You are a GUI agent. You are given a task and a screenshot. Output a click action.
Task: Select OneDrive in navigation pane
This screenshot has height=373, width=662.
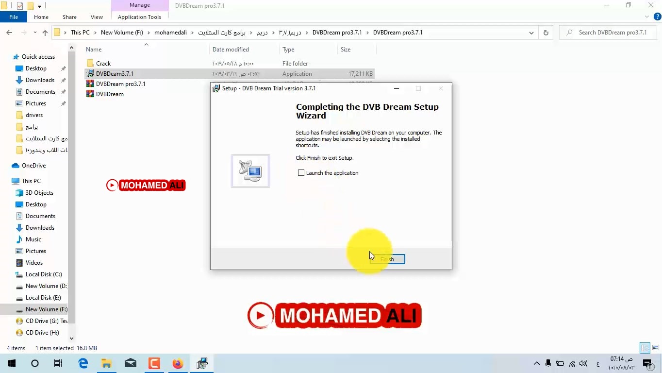click(x=33, y=166)
